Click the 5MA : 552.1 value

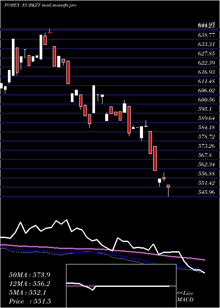coord(27,293)
